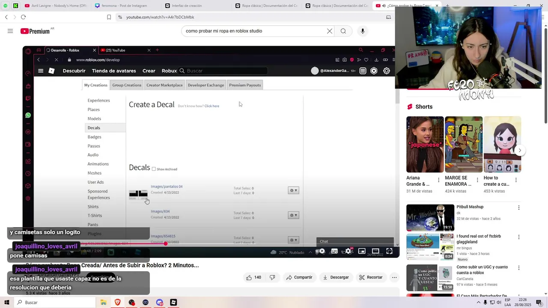The image size is (548, 308).
Task: Click the Group Creations tab in the video
Action: pyautogui.click(x=127, y=85)
